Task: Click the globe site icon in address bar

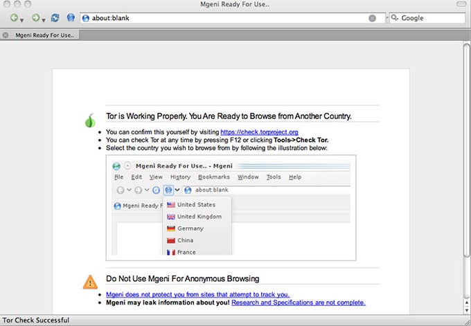Action: pos(86,18)
